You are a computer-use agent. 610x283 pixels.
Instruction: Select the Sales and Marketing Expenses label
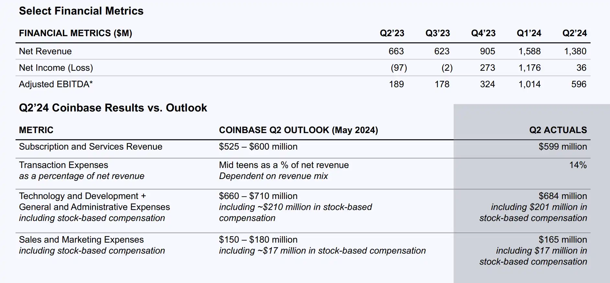pyautogui.click(x=81, y=240)
